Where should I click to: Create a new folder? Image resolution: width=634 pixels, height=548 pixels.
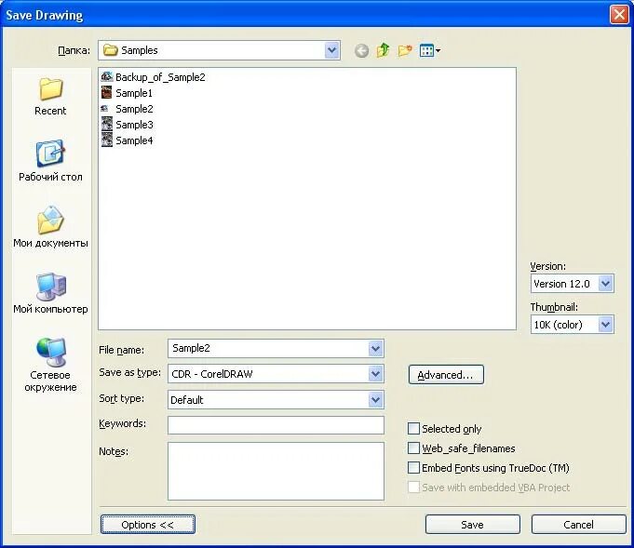[405, 50]
